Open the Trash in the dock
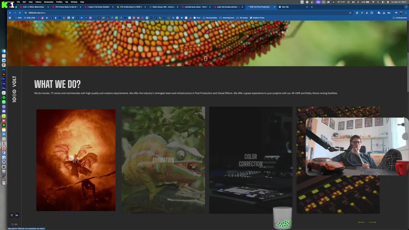This screenshot has height=230, width=409. (x=4, y=183)
